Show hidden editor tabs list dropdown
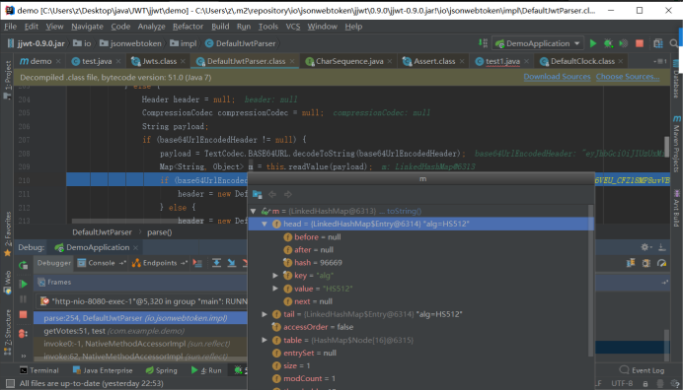 659,61
